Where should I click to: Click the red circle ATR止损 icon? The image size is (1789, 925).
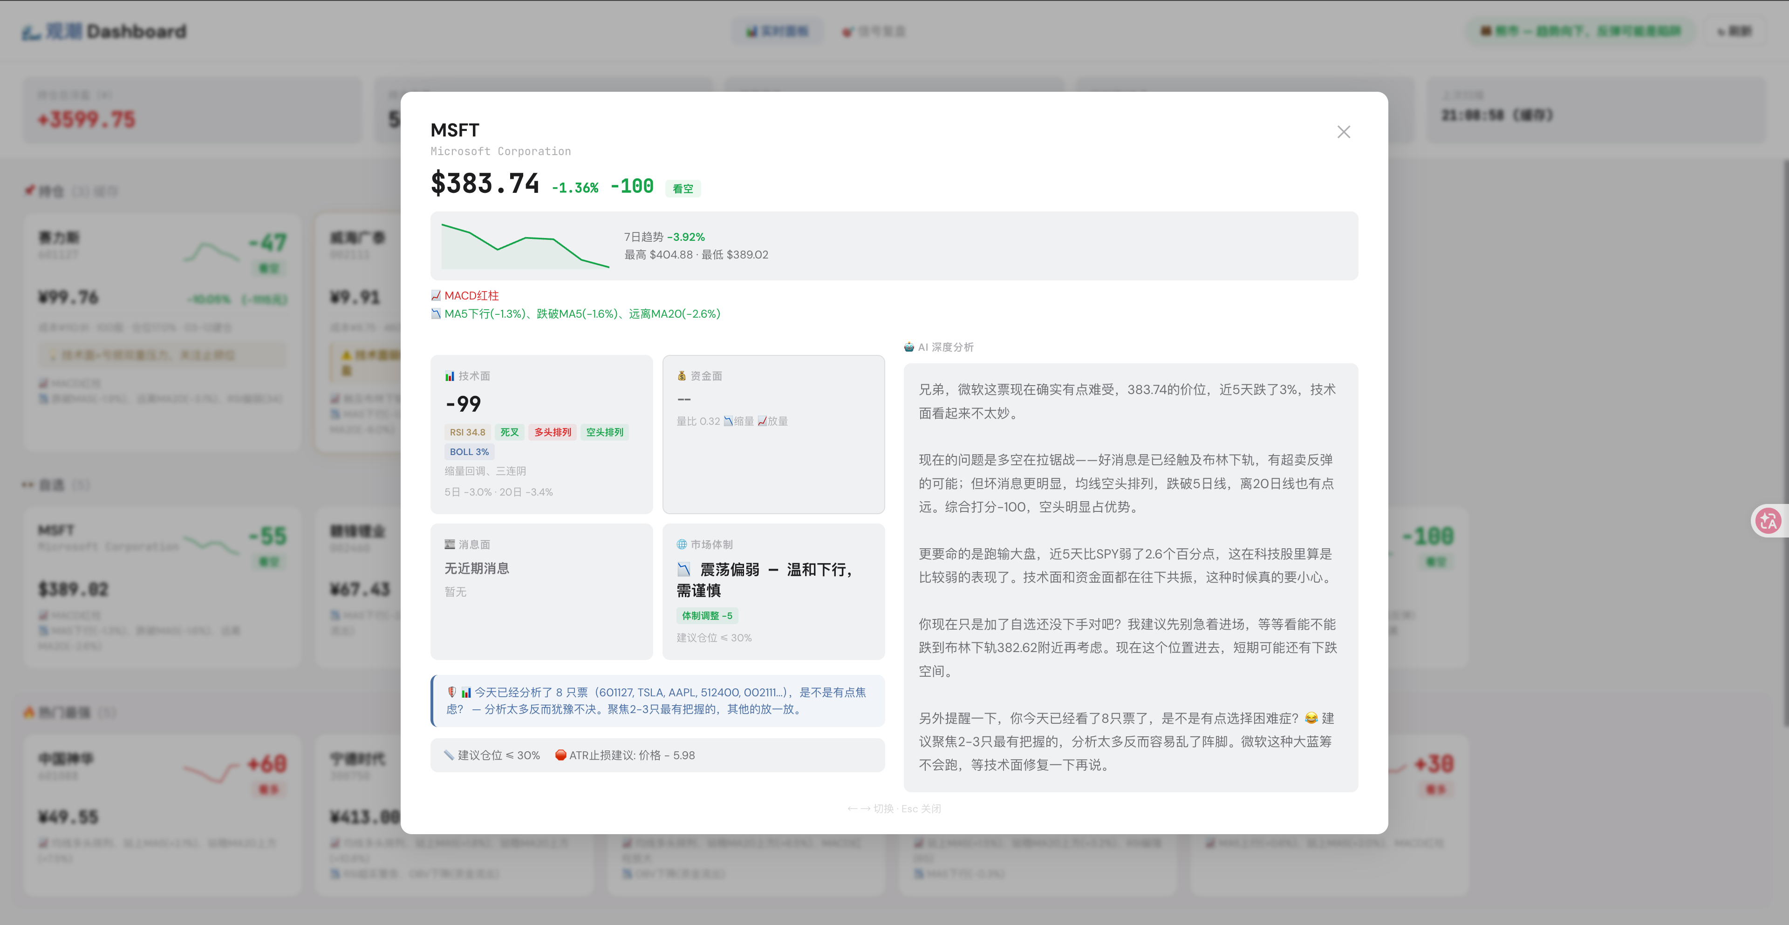pos(560,755)
